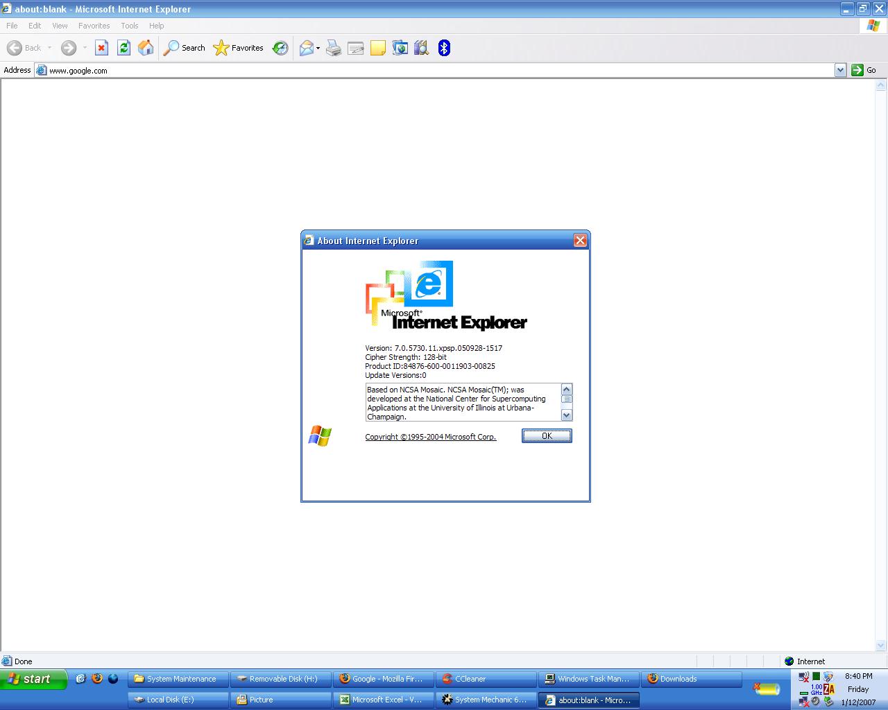Viewport: 888px width, 710px height.
Task: Click the page scrollbar up arrow
Action: coord(881,86)
